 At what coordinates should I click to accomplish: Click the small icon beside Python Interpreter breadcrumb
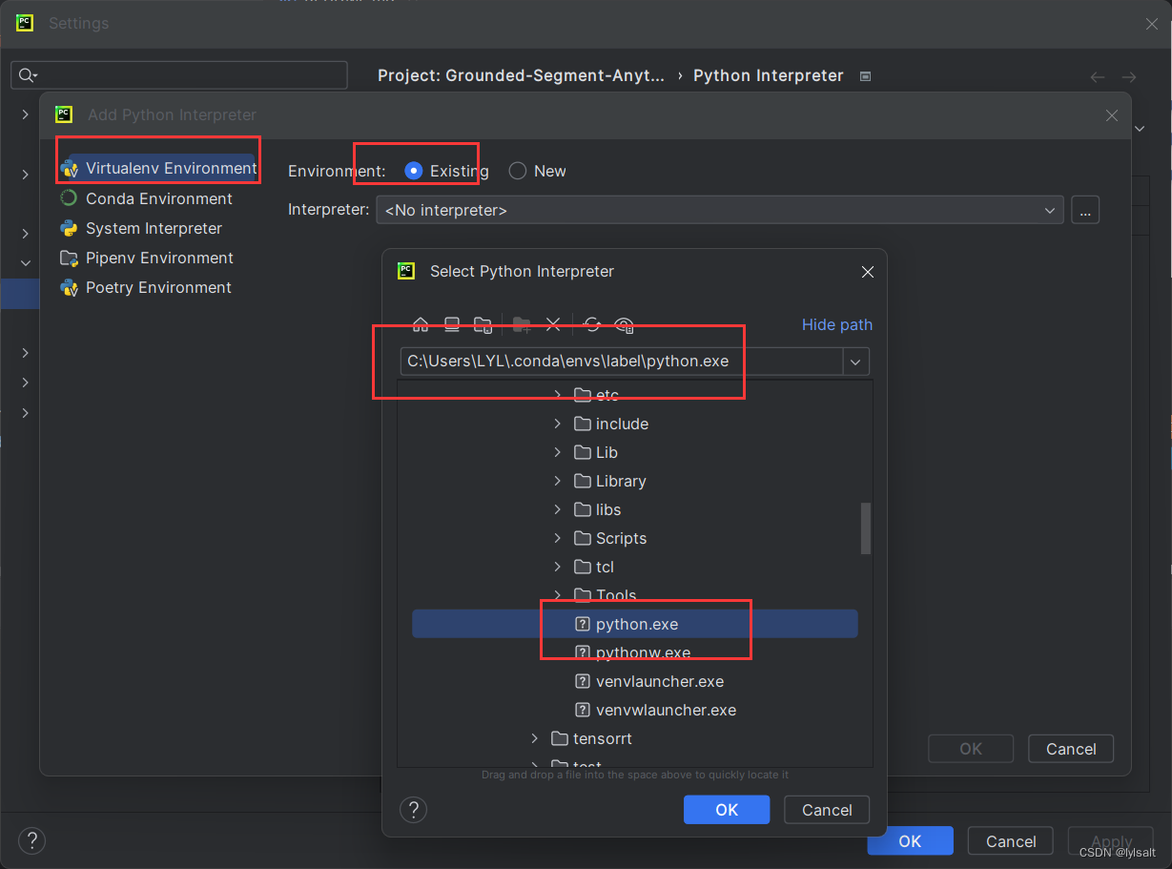pyautogui.click(x=865, y=76)
